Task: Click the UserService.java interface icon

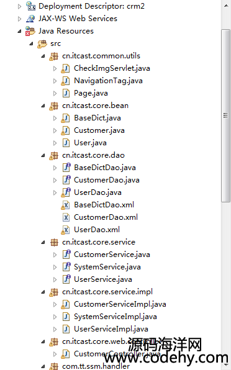Action: 66,279
